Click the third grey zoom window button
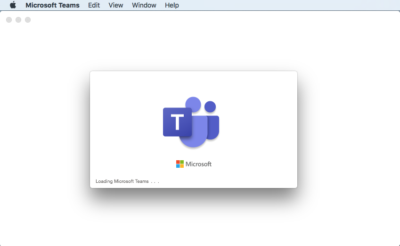This screenshot has width=400, height=246. pyautogui.click(x=28, y=20)
